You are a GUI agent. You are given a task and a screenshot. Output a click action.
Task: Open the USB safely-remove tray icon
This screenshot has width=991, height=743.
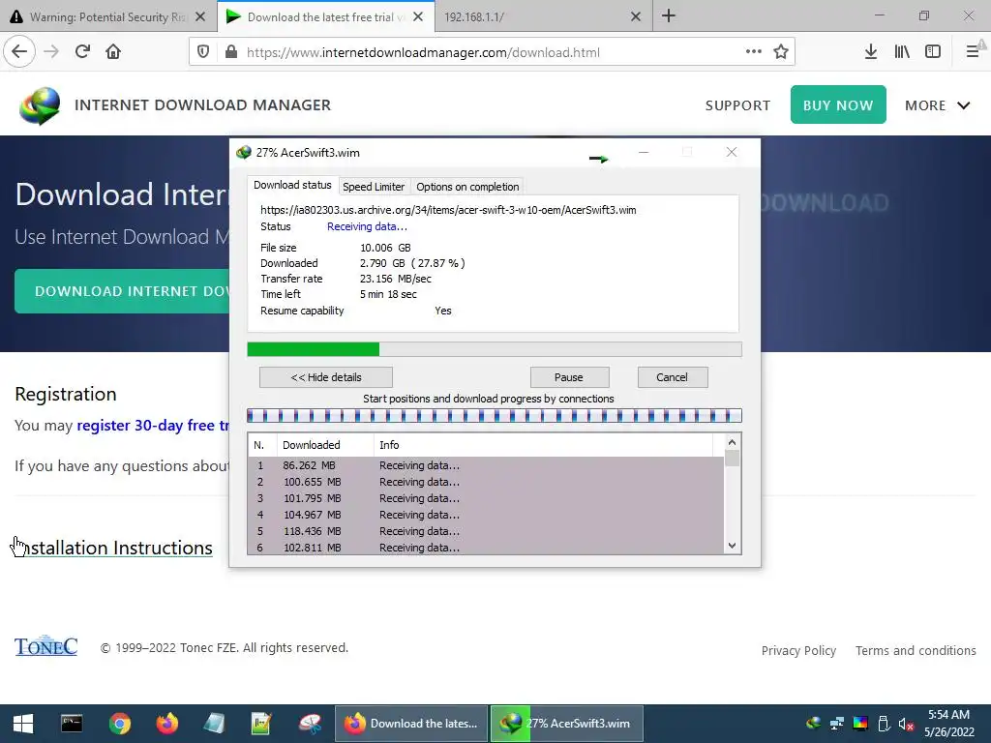pos(884,724)
